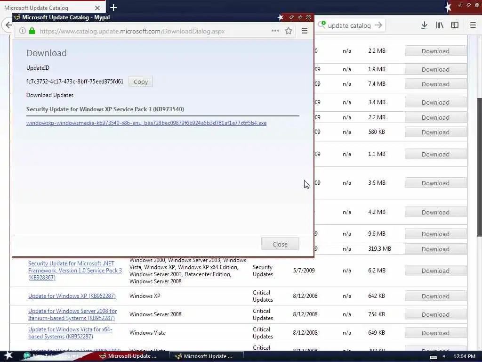Click Download for the 7.4 MB update

click(x=435, y=84)
